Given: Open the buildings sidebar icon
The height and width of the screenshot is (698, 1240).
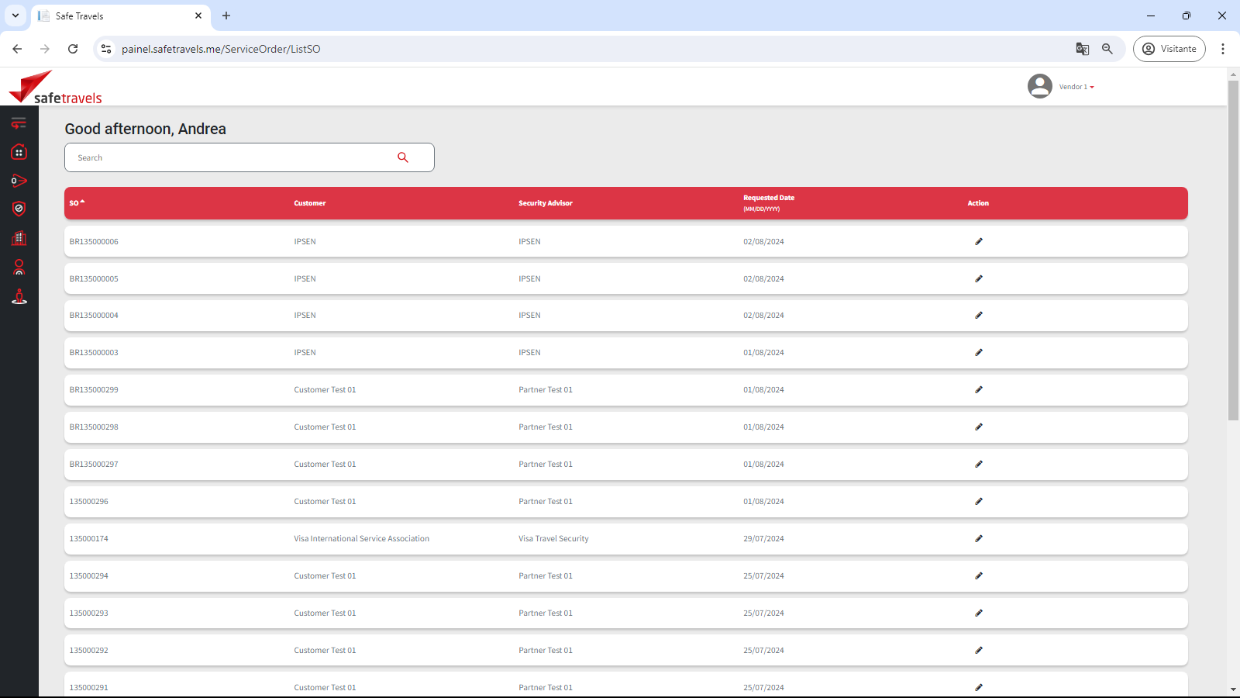Looking at the screenshot, I should (19, 238).
